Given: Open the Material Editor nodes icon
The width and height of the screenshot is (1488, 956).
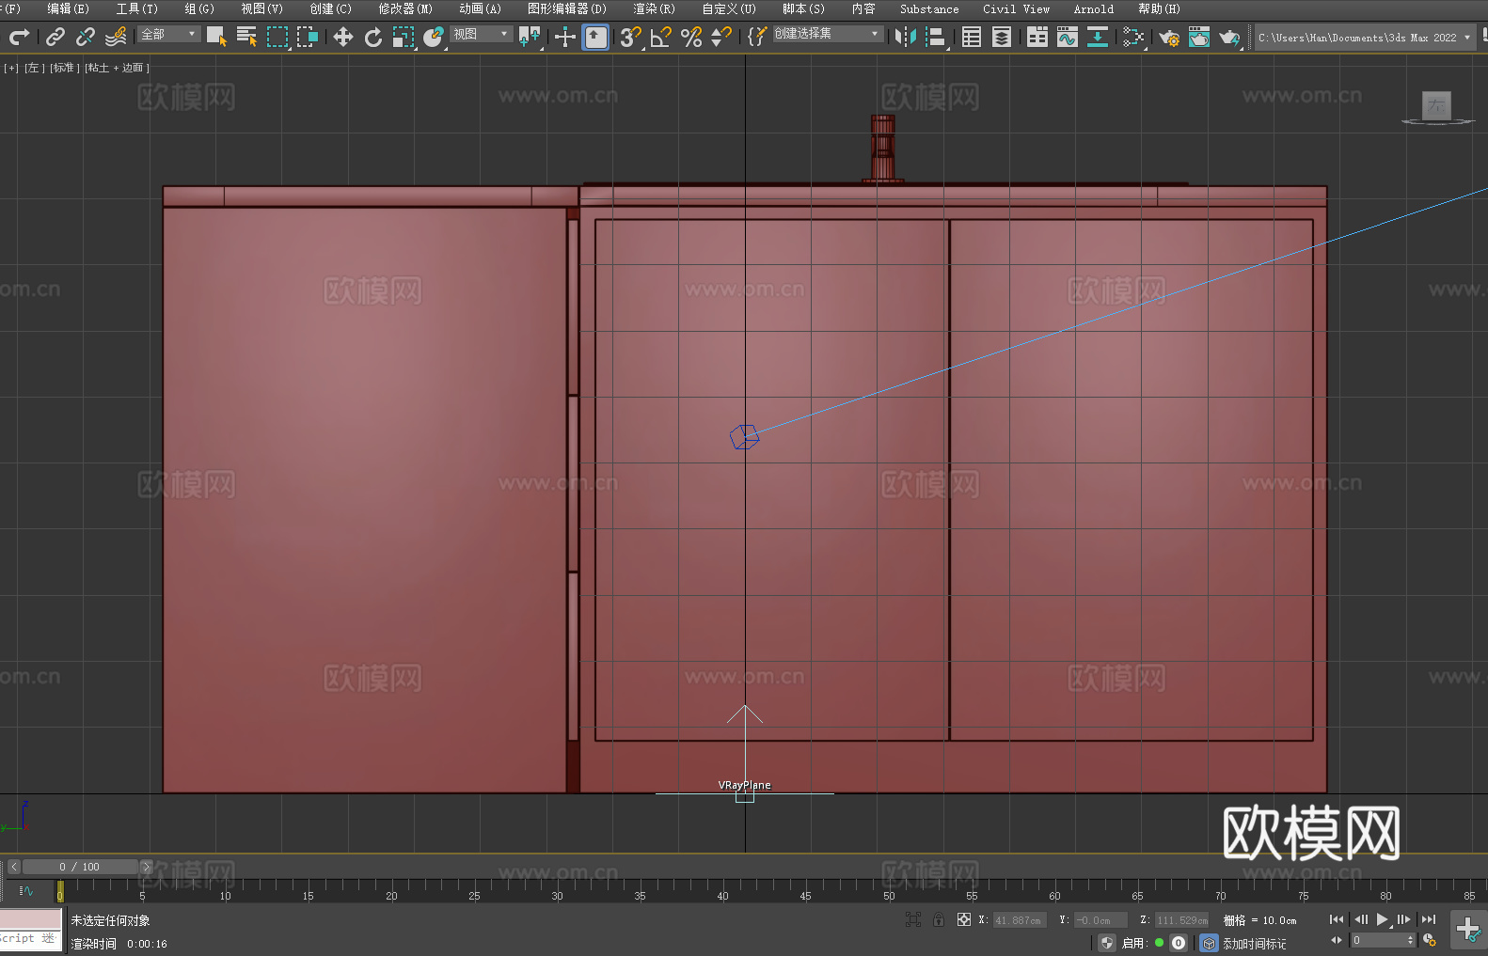Looking at the screenshot, I should (1133, 37).
